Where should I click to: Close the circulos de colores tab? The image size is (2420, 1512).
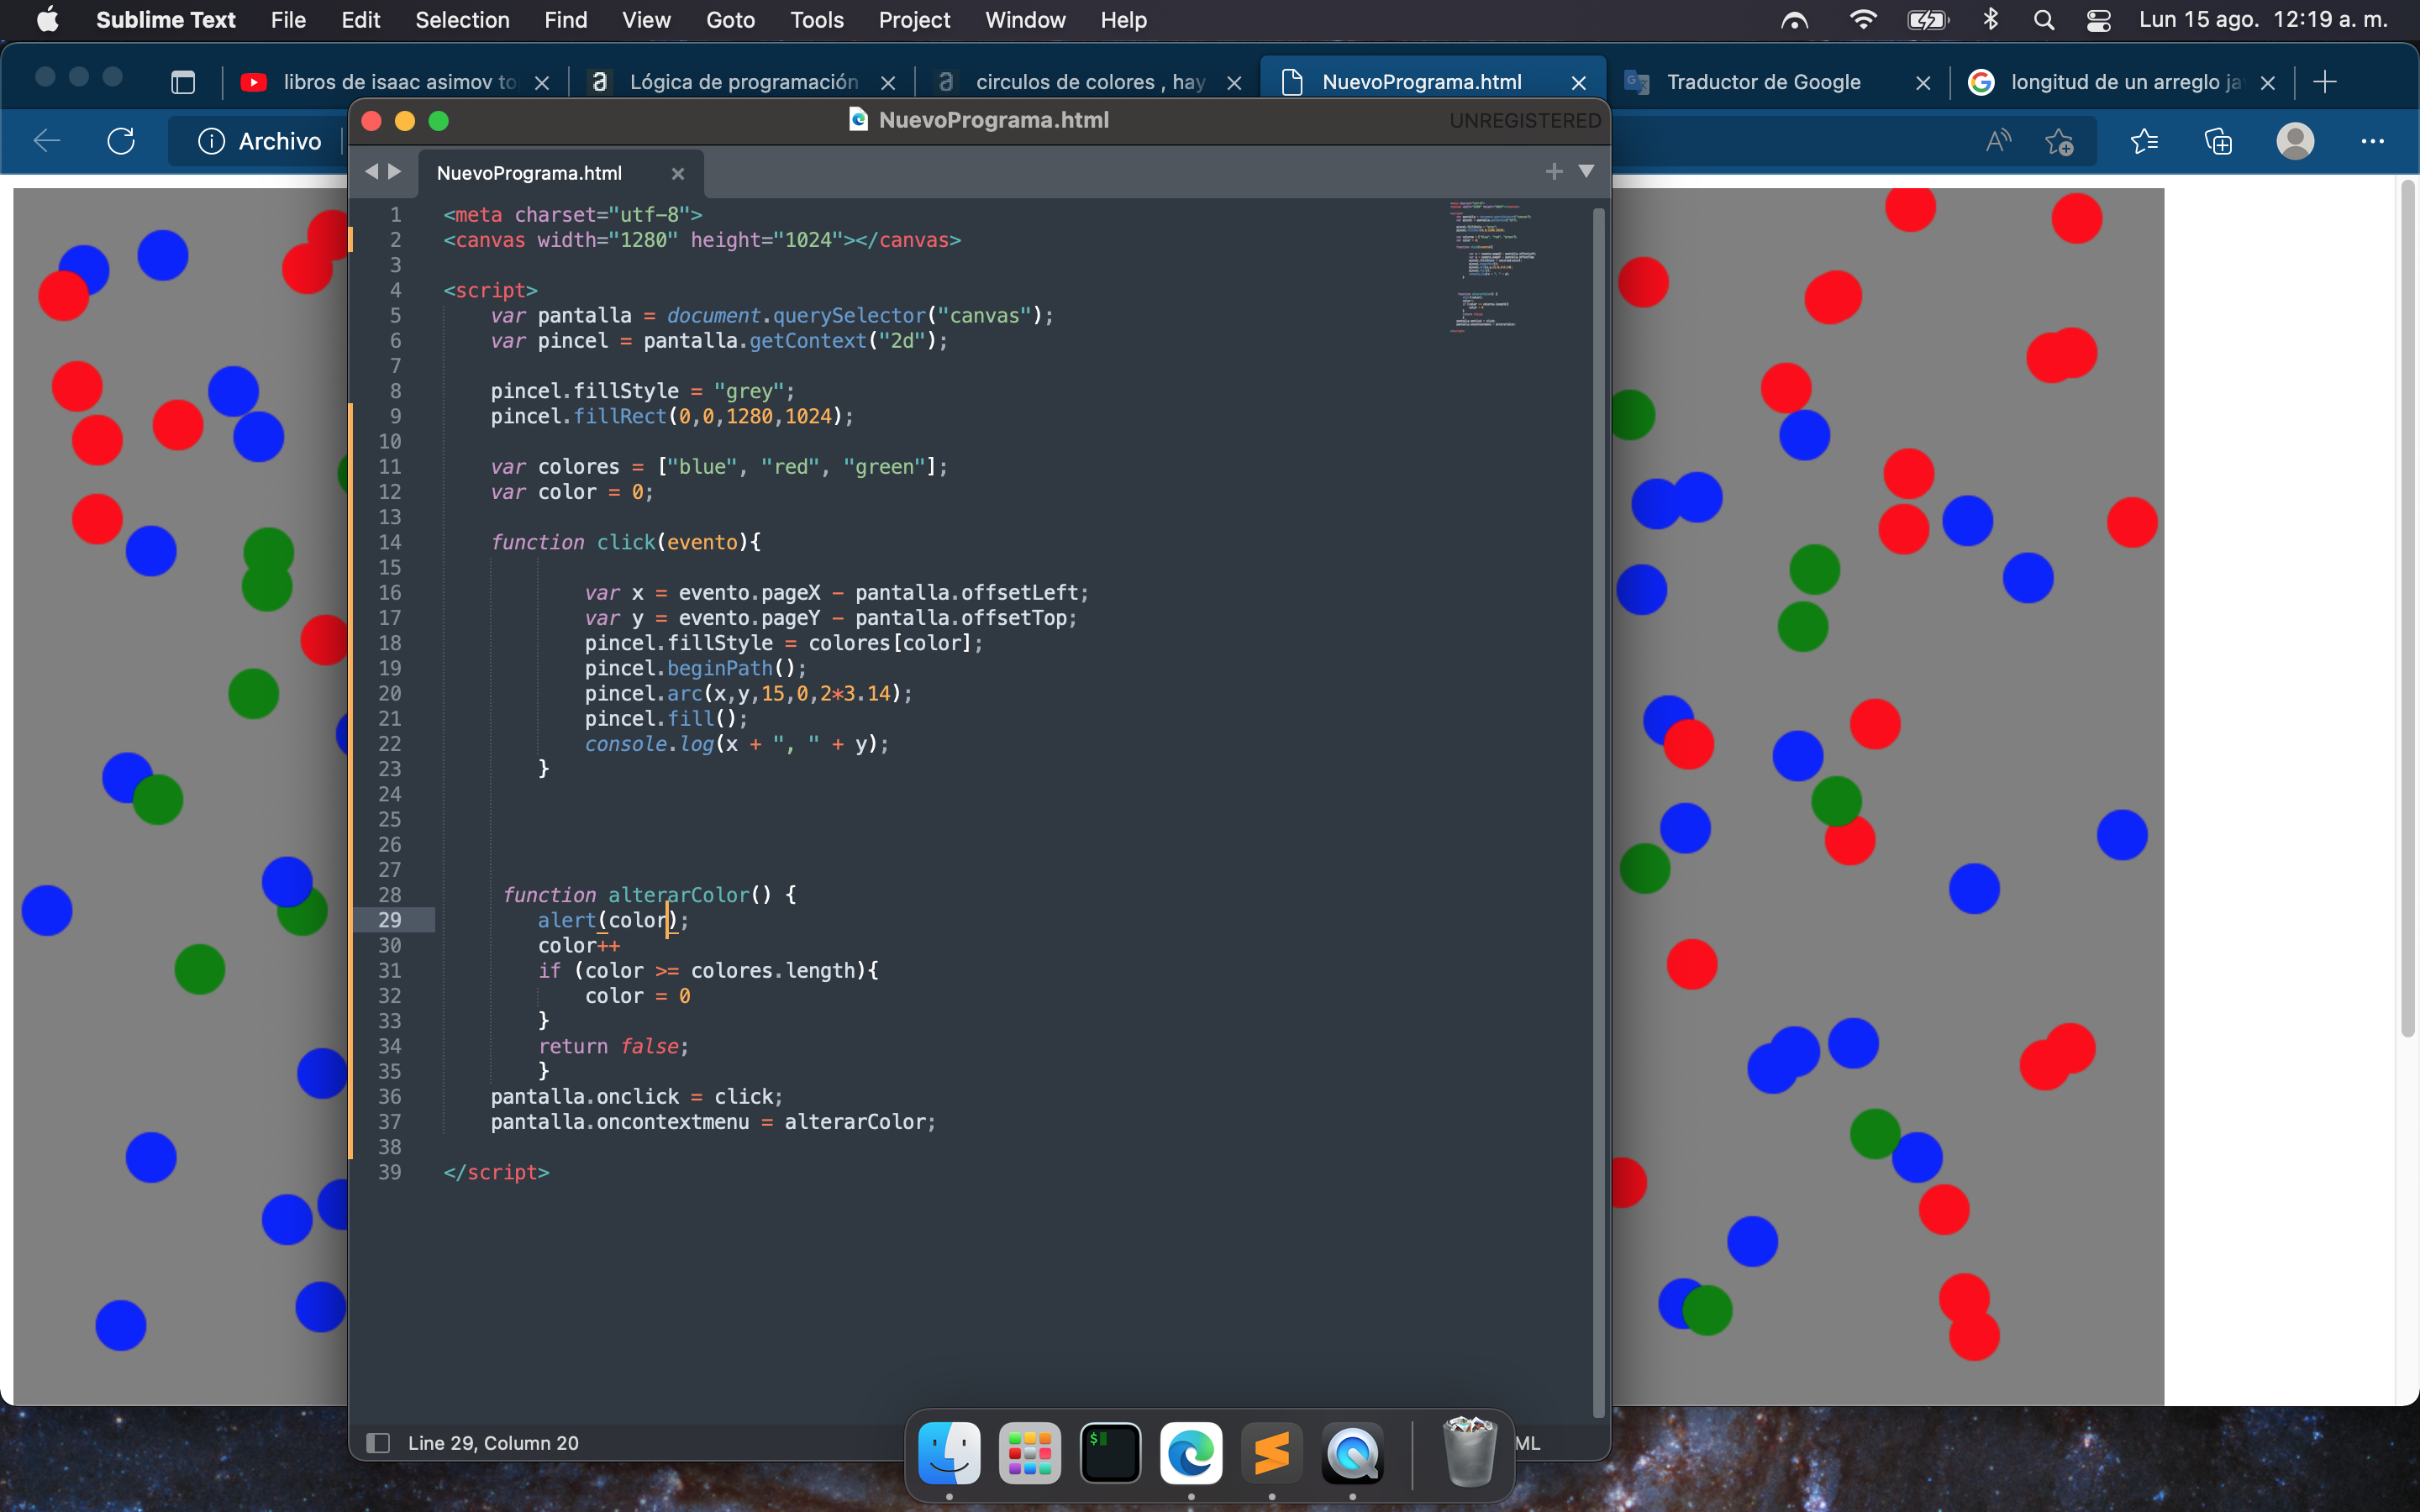1234,83
